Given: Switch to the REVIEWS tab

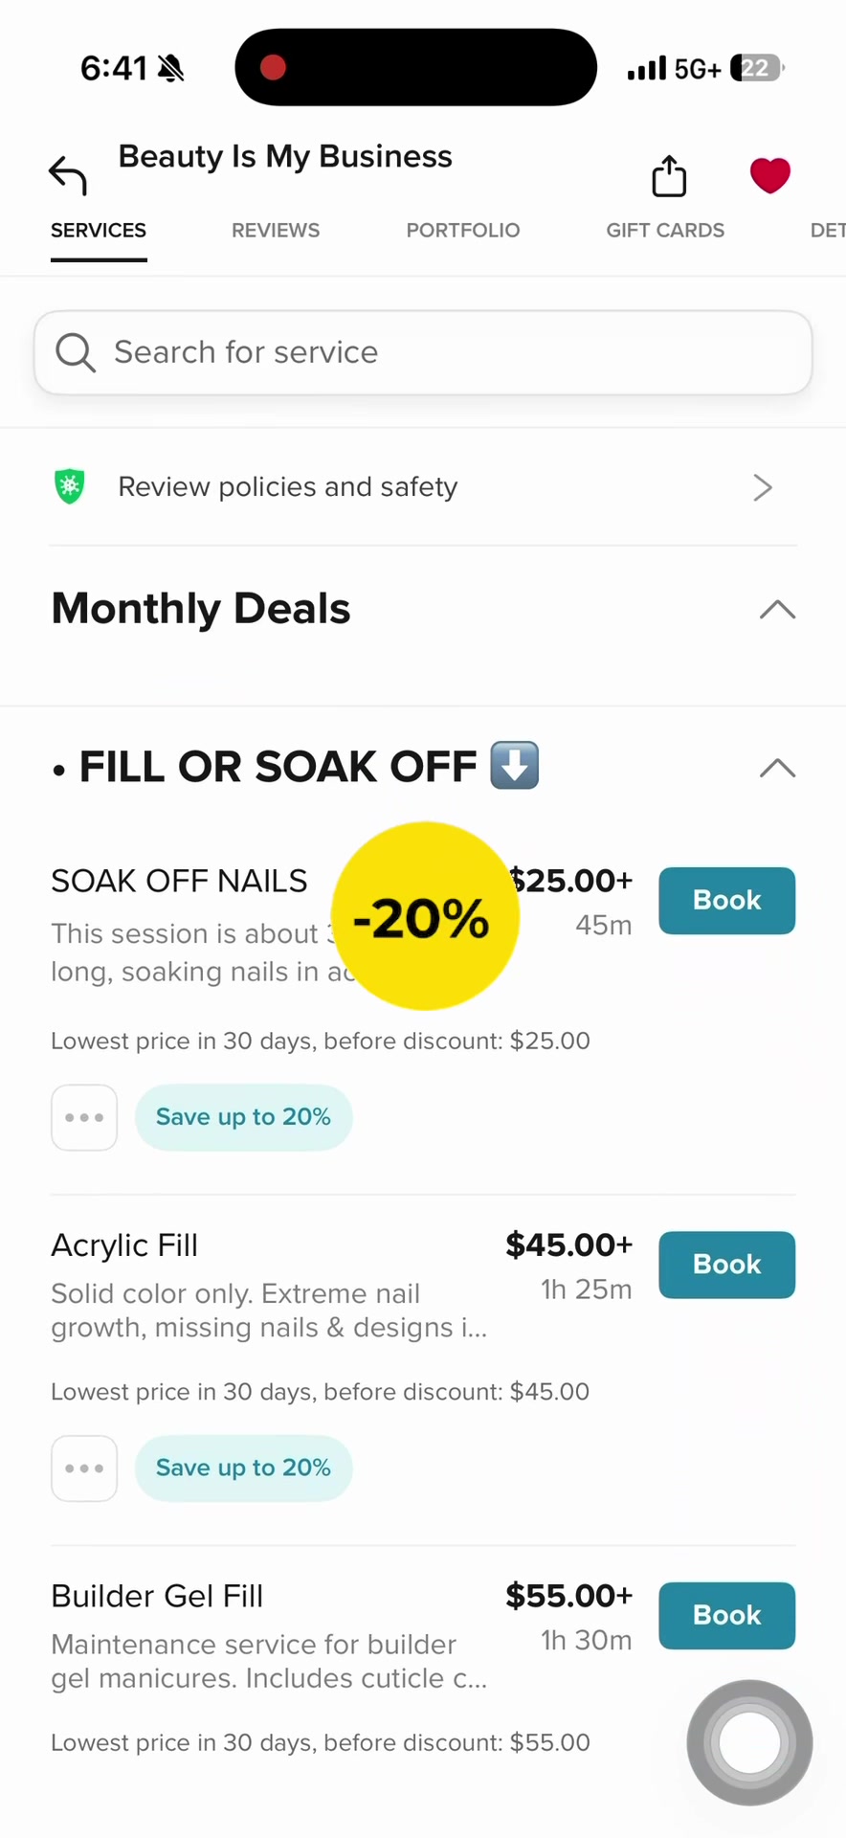Looking at the screenshot, I should pos(276,231).
